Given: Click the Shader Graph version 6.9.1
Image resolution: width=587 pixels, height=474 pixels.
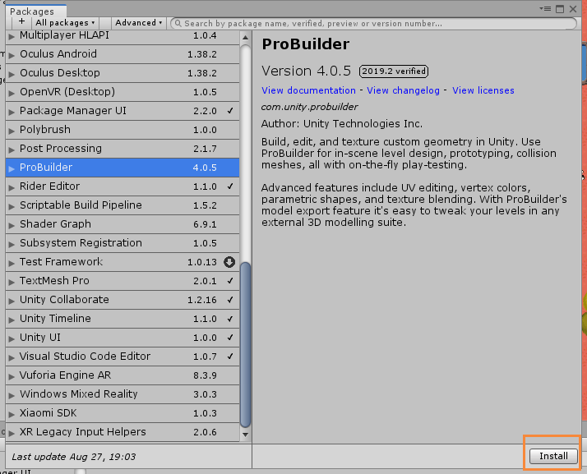Looking at the screenshot, I should [x=205, y=224].
